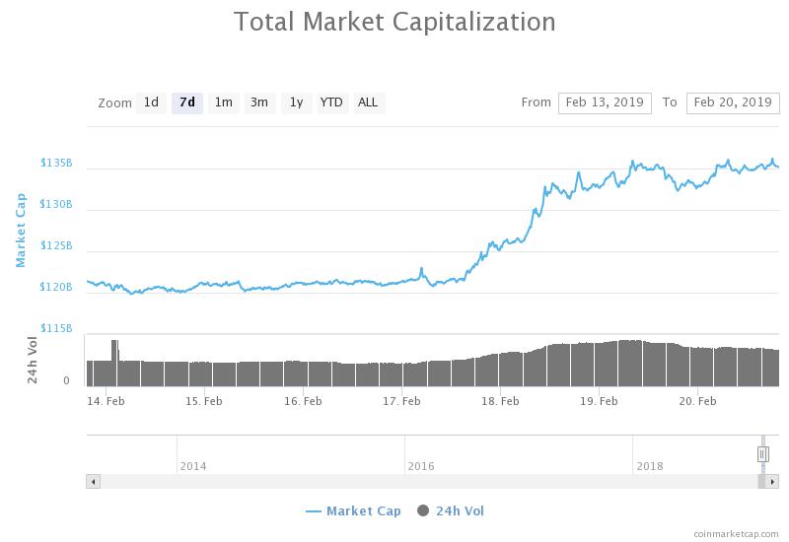Click the tall volume bar on 14 Feb
The width and height of the screenshot is (789, 542).
click(x=115, y=363)
